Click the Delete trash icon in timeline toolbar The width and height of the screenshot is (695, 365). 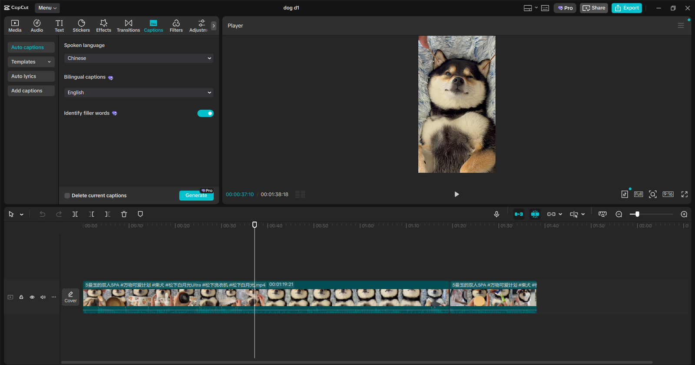(x=124, y=214)
